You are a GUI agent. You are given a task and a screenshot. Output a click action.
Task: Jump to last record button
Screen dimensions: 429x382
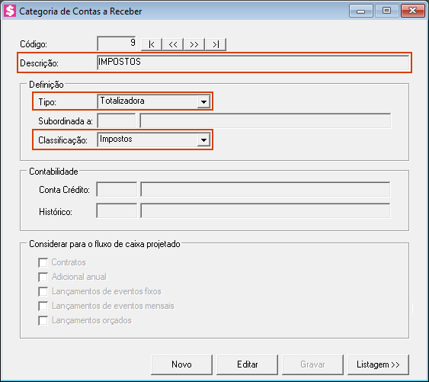pos(216,44)
